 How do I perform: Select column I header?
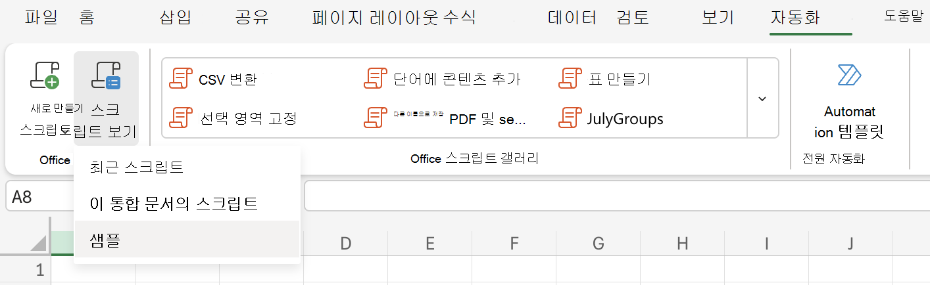[x=766, y=244]
